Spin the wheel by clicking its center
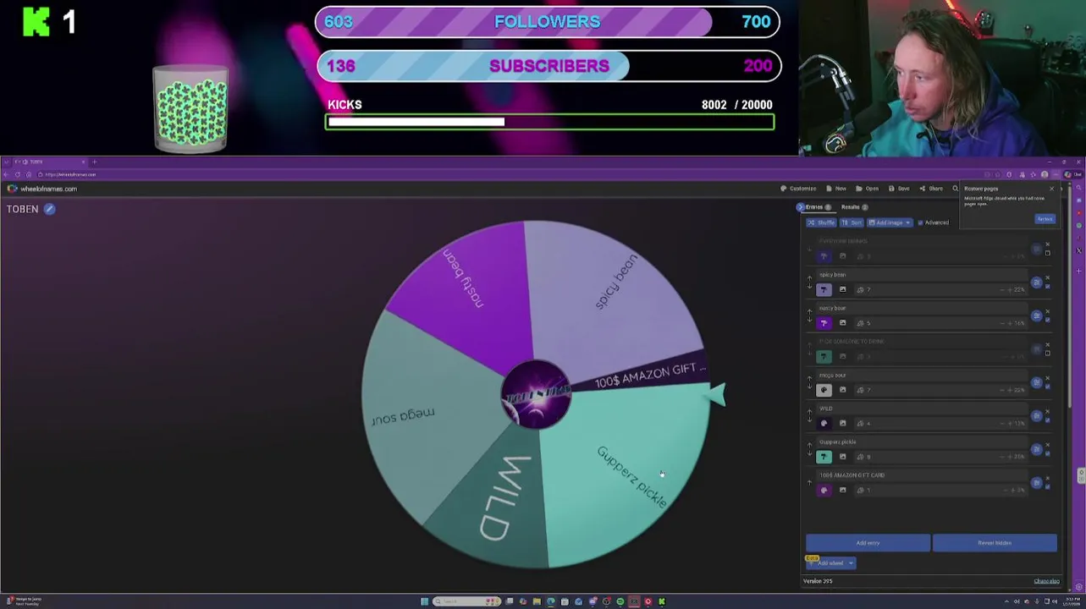Image resolution: width=1086 pixels, height=609 pixels. (x=535, y=395)
